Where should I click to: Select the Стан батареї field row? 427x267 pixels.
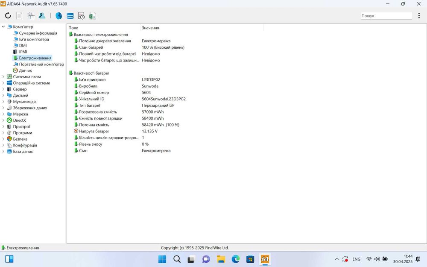tap(91, 47)
